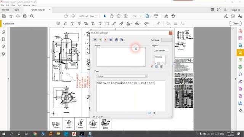
Task: Open the help question mark icon
Action: click(x=218, y=10)
